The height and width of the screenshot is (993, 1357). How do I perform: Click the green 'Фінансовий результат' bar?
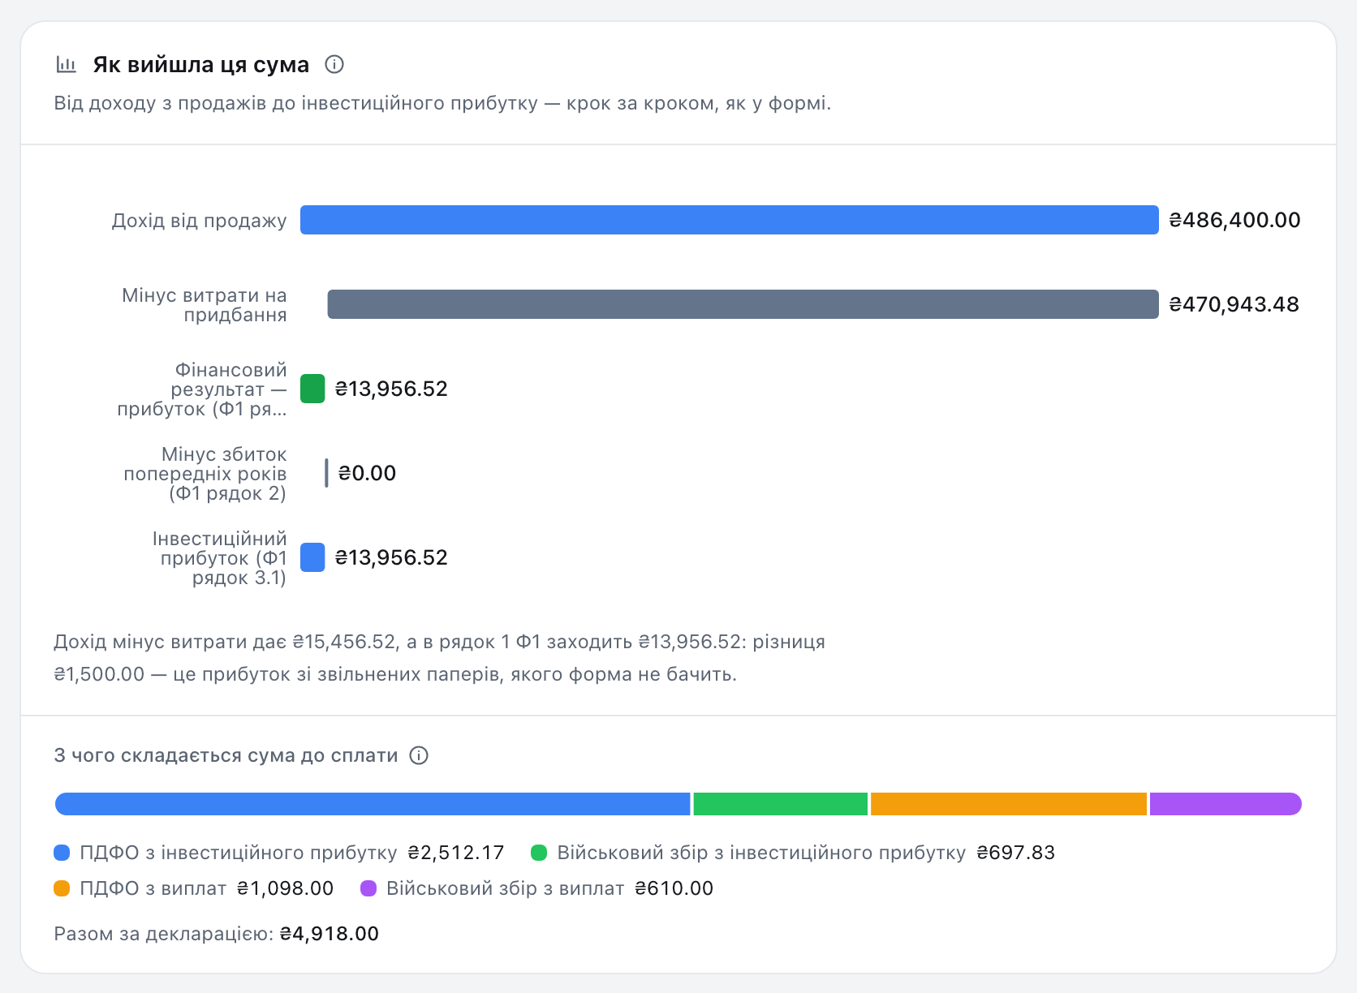312,389
